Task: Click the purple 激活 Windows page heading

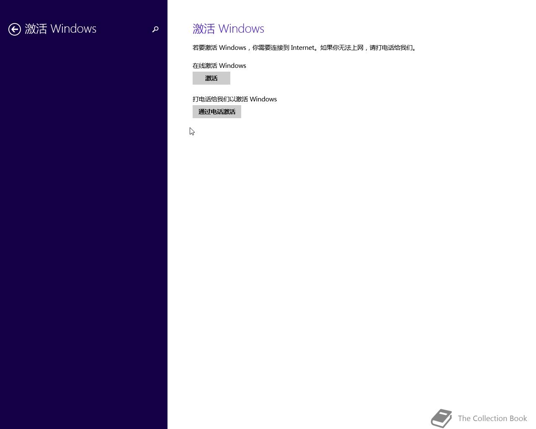Action: [x=228, y=29]
